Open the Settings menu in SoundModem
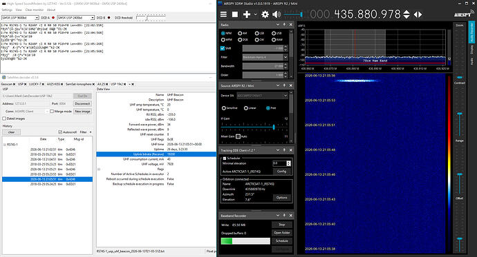 tap(7, 10)
